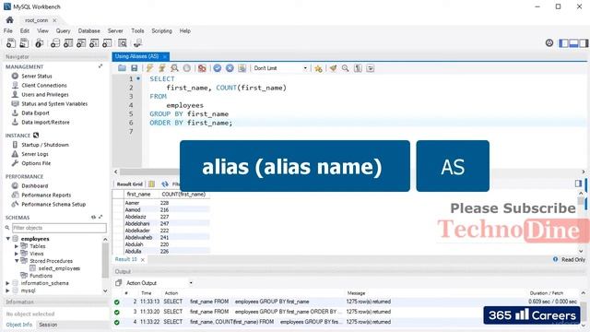The image size is (590, 332).
Task: Open the settings gear icon at top right
Action: [x=549, y=43]
